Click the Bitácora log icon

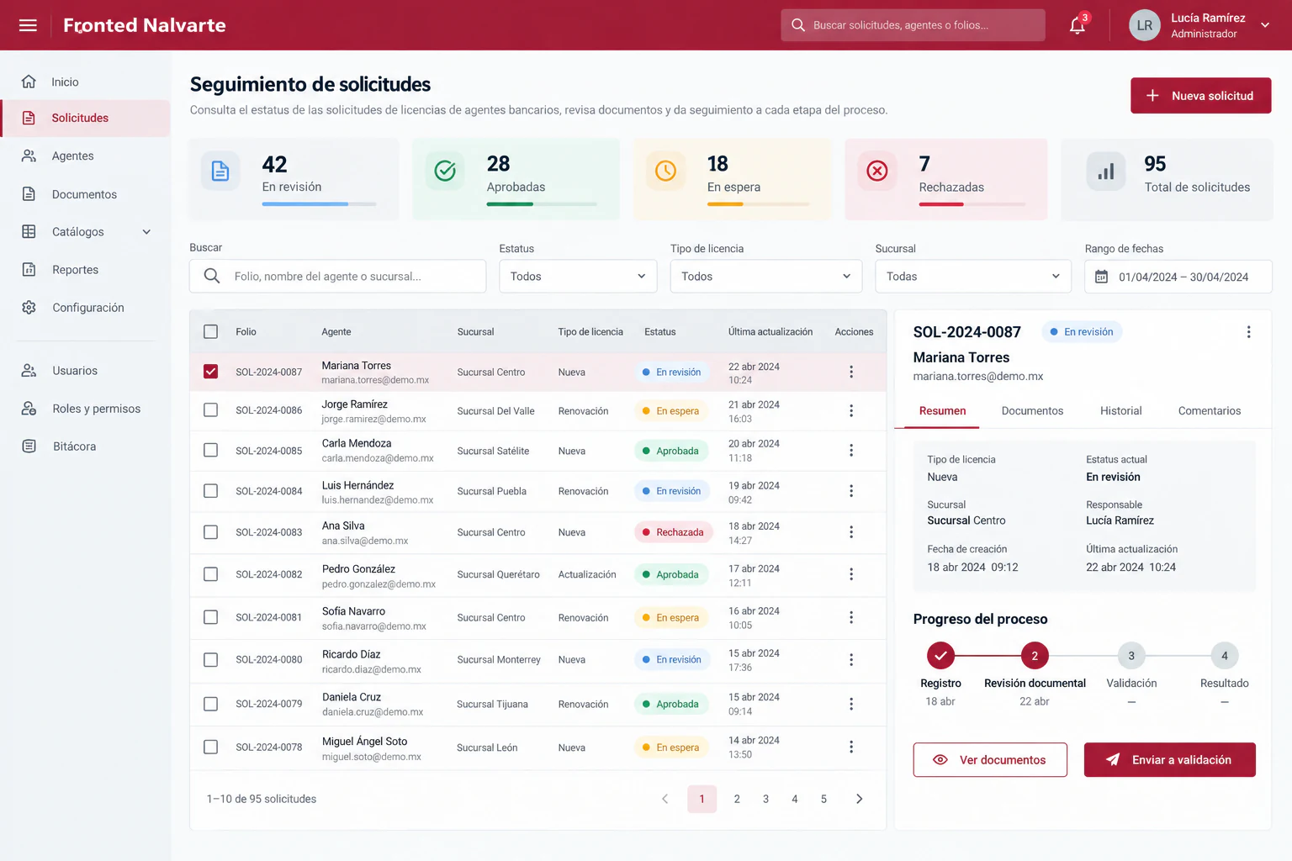pyautogui.click(x=29, y=446)
